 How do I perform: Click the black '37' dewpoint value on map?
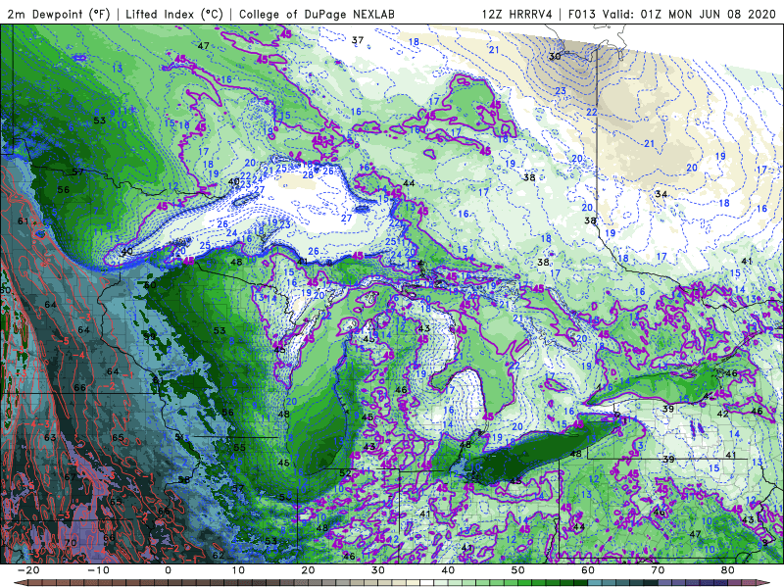[358, 40]
